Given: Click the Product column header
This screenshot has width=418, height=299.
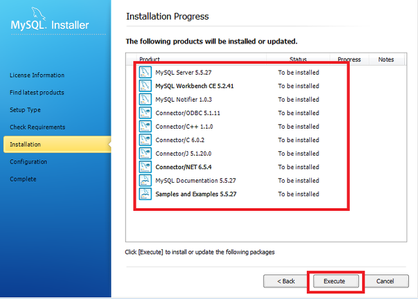Looking at the screenshot, I should tap(150, 59).
